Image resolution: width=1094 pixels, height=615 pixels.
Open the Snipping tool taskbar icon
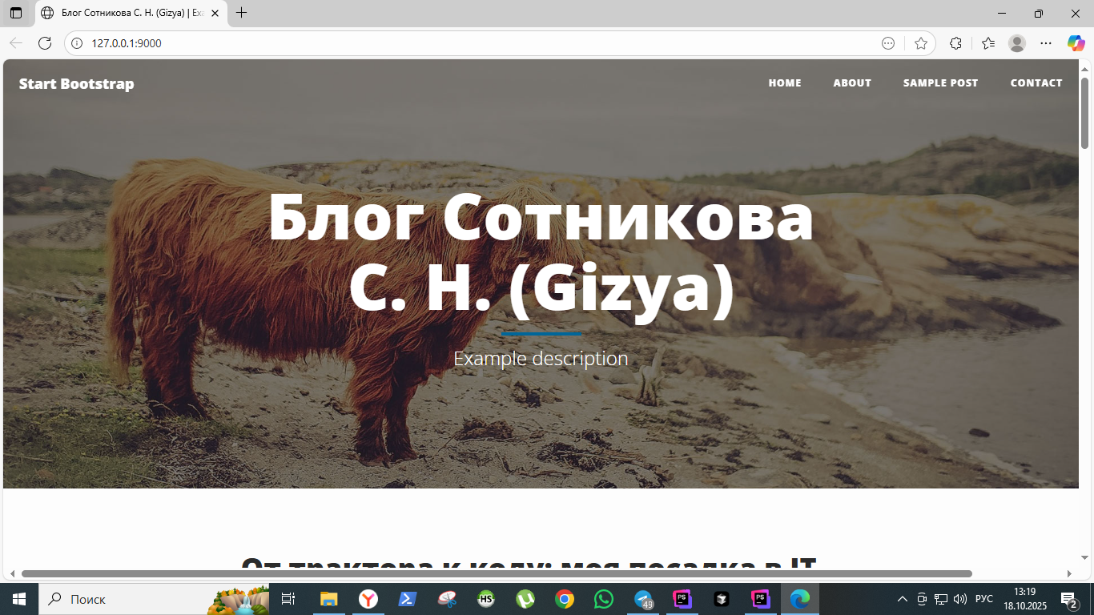click(x=447, y=599)
